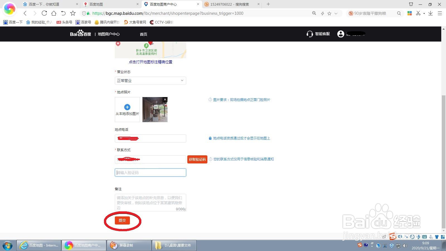Reload the page with the refresh icon
This screenshot has height=251, width=446.
point(44,13)
